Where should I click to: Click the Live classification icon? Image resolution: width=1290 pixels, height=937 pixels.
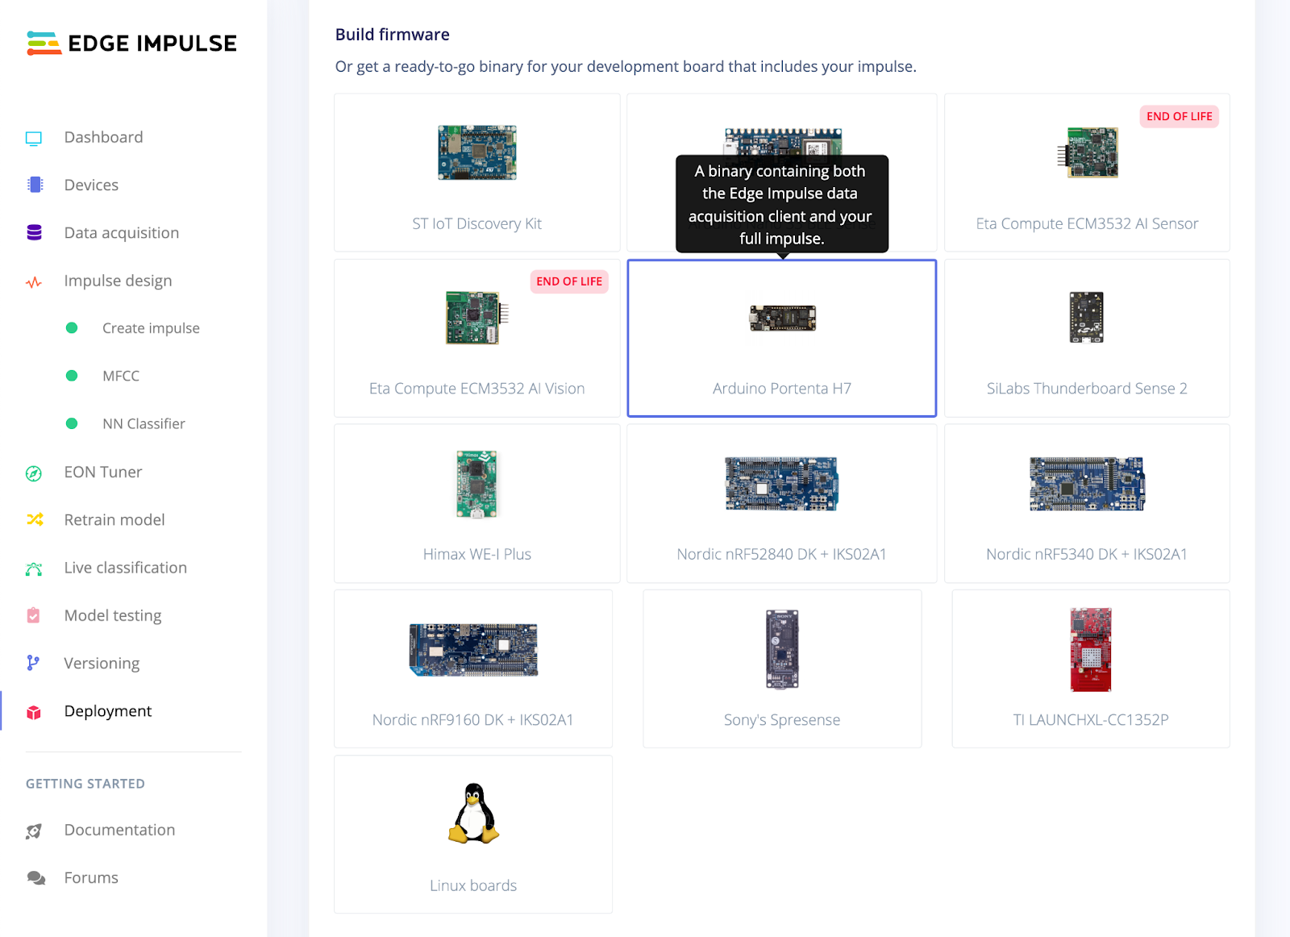[x=34, y=569]
